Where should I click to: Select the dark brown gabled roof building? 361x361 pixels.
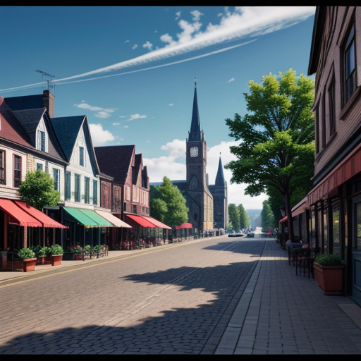(x=122, y=178)
